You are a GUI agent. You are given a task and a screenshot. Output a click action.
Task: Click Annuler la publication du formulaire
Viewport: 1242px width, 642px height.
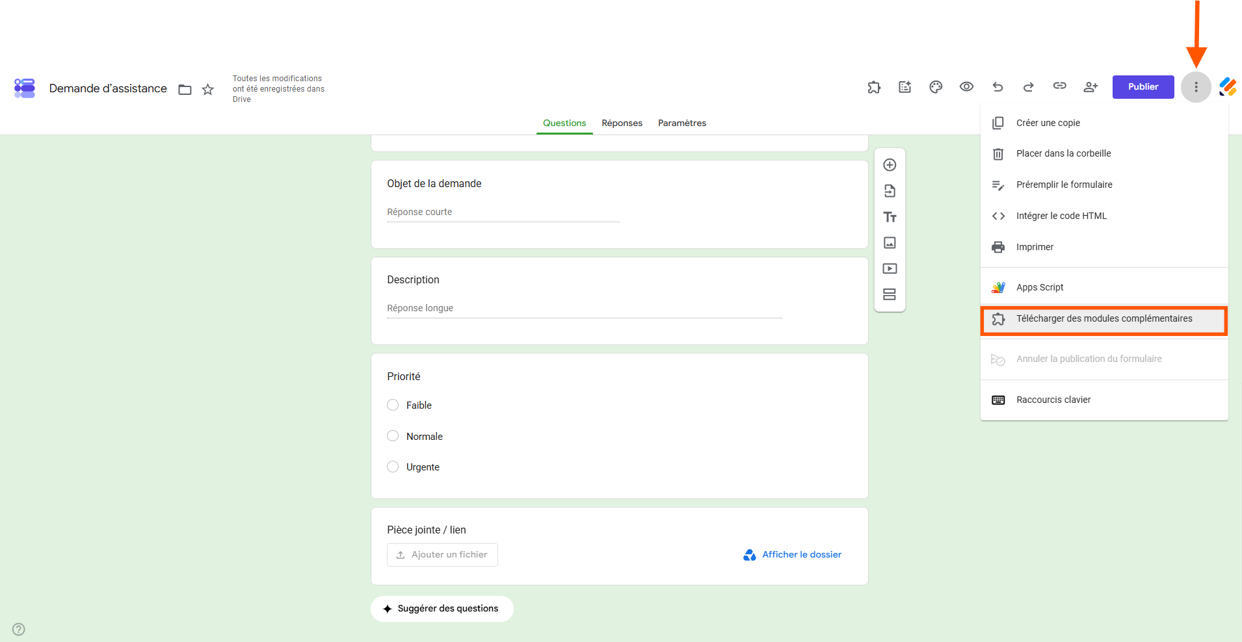[1104, 359]
